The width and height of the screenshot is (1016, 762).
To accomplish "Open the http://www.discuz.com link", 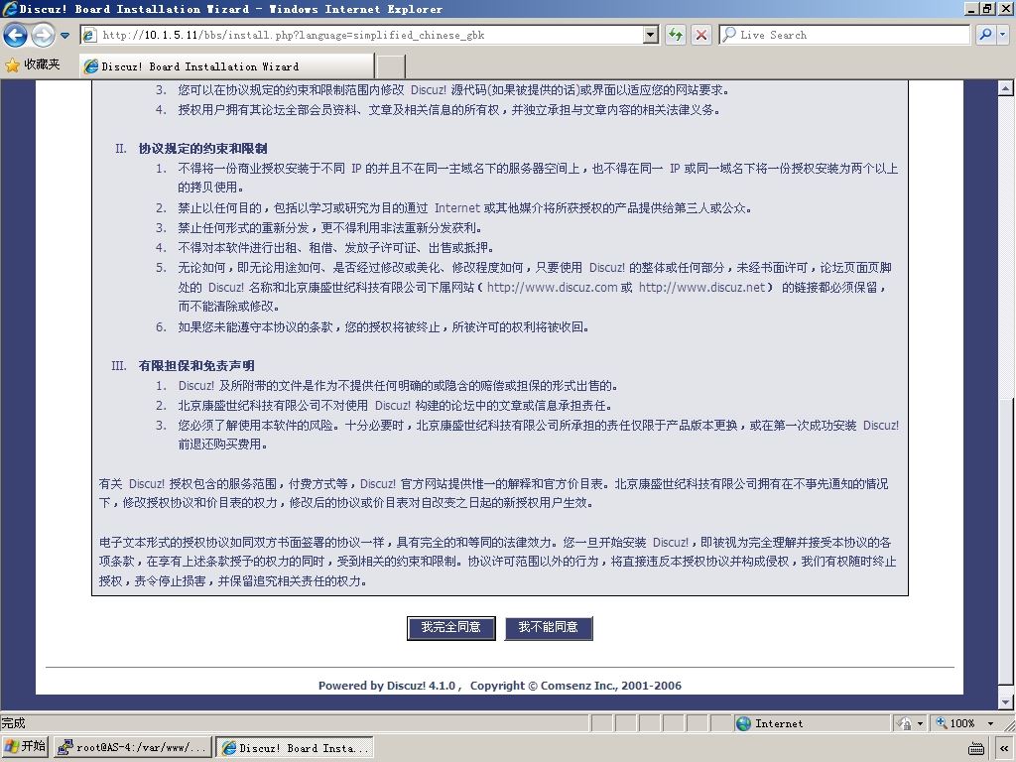I will [552, 287].
